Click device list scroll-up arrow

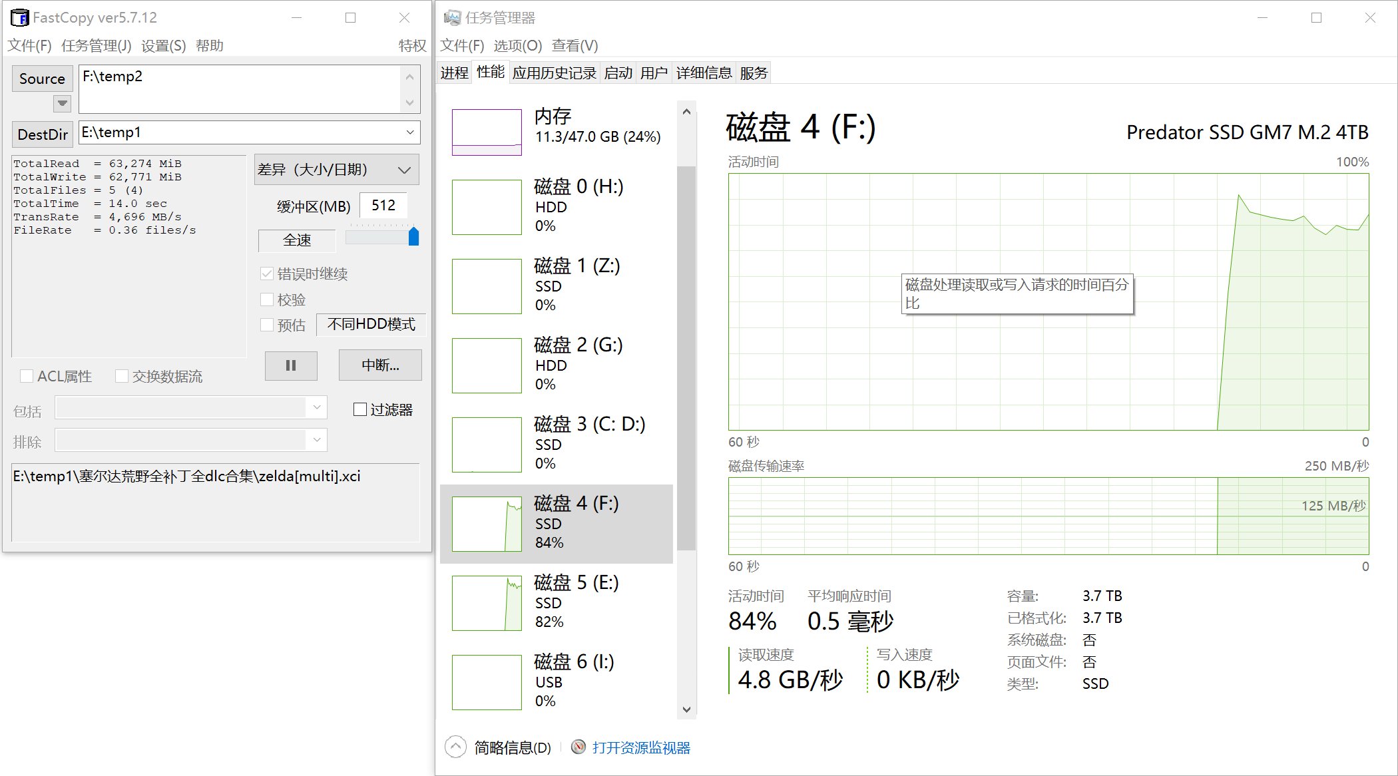686,112
